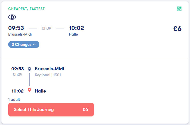The image size is (190, 125).
Task: Click the train icon beside Brussels-Midi
Action: click(29, 69)
